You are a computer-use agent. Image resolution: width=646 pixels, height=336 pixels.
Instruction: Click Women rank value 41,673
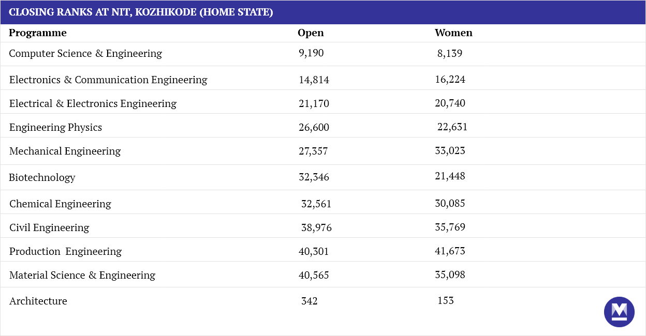450,251
